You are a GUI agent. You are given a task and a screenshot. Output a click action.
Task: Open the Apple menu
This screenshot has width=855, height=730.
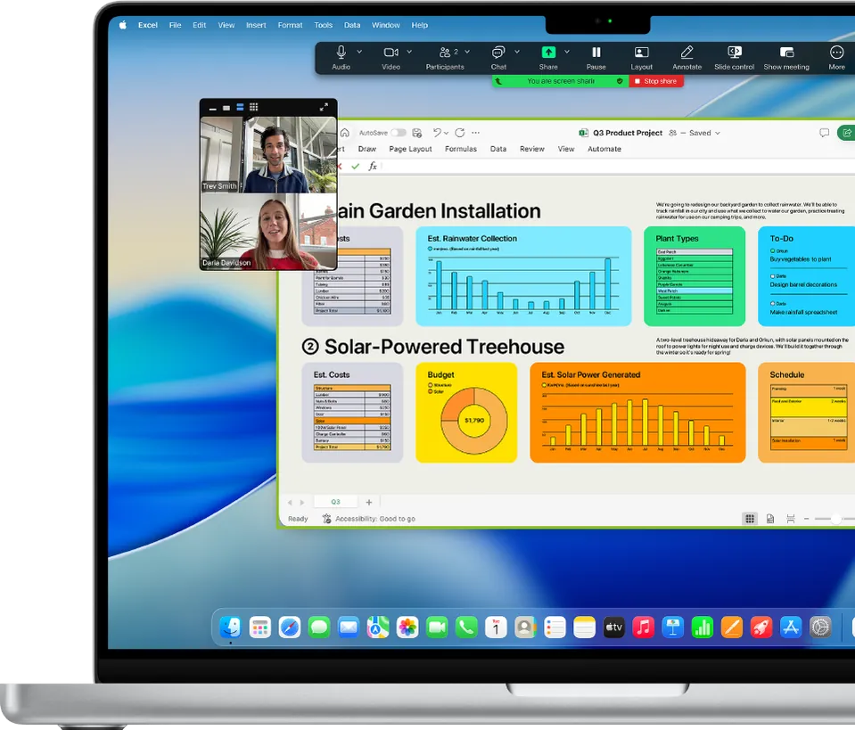click(123, 25)
